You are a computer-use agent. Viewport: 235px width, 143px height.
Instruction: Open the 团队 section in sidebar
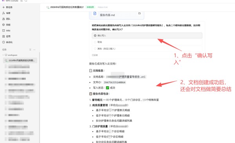(x=6, y=19)
